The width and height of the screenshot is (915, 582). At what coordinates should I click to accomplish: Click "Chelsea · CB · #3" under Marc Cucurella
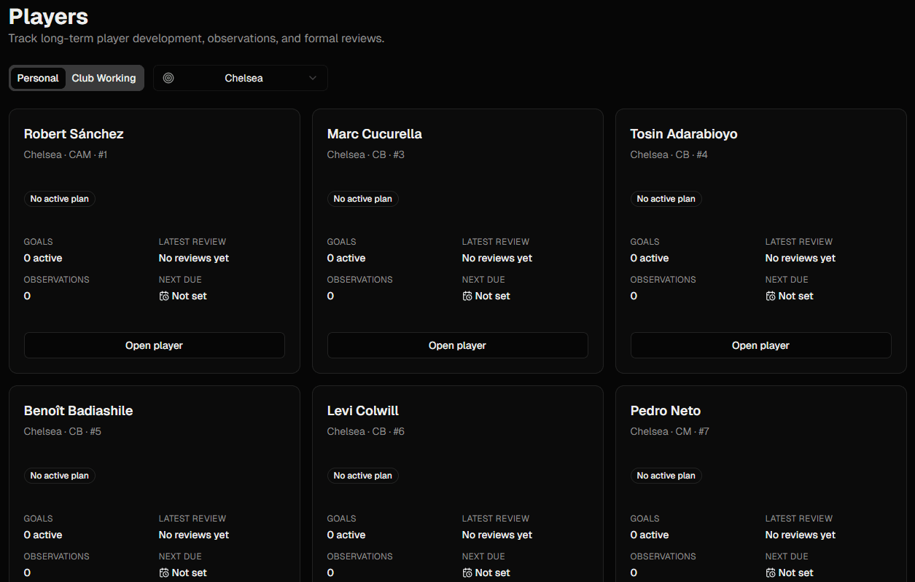(x=366, y=154)
